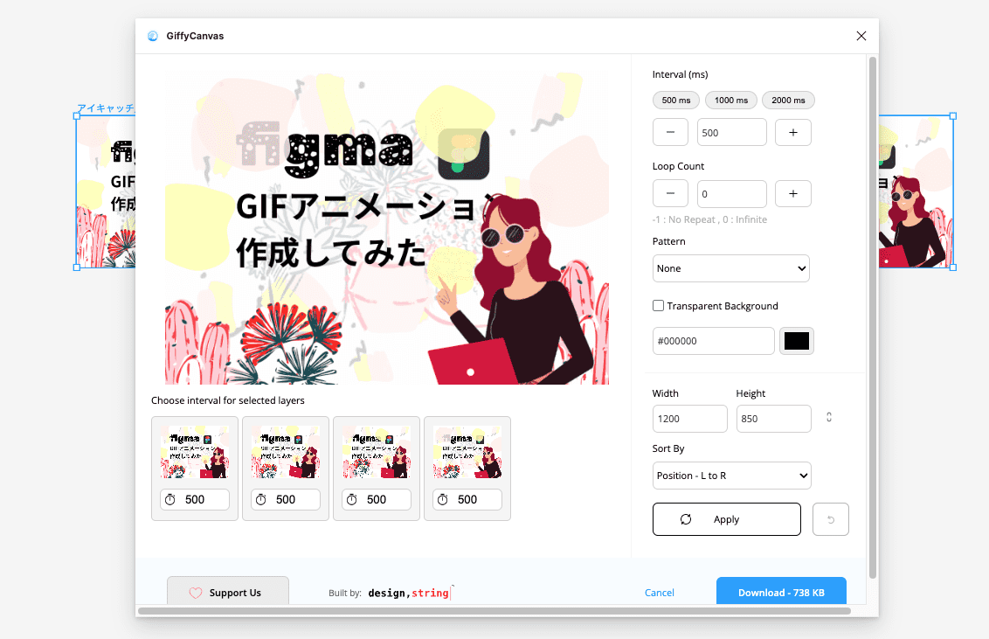Viewport: 989px width, 639px height.
Task: Select the 1000 ms interval preset
Action: (730, 101)
